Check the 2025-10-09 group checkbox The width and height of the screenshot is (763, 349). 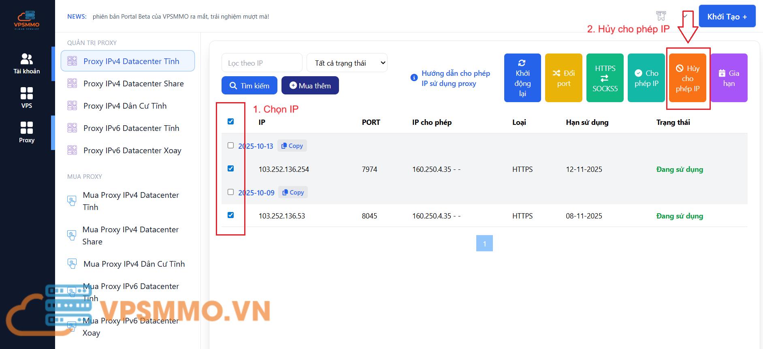point(231,192)
